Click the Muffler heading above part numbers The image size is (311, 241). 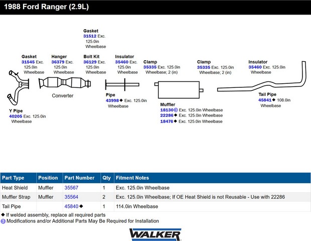coord(168,104)
